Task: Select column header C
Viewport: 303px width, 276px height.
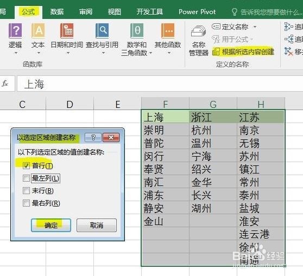Action: point(22,105)
